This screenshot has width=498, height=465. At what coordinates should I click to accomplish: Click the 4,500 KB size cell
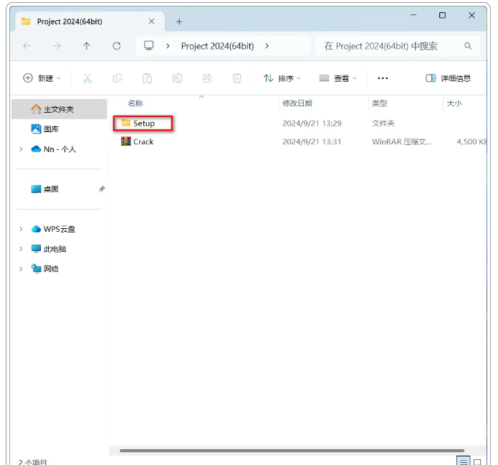472,142
